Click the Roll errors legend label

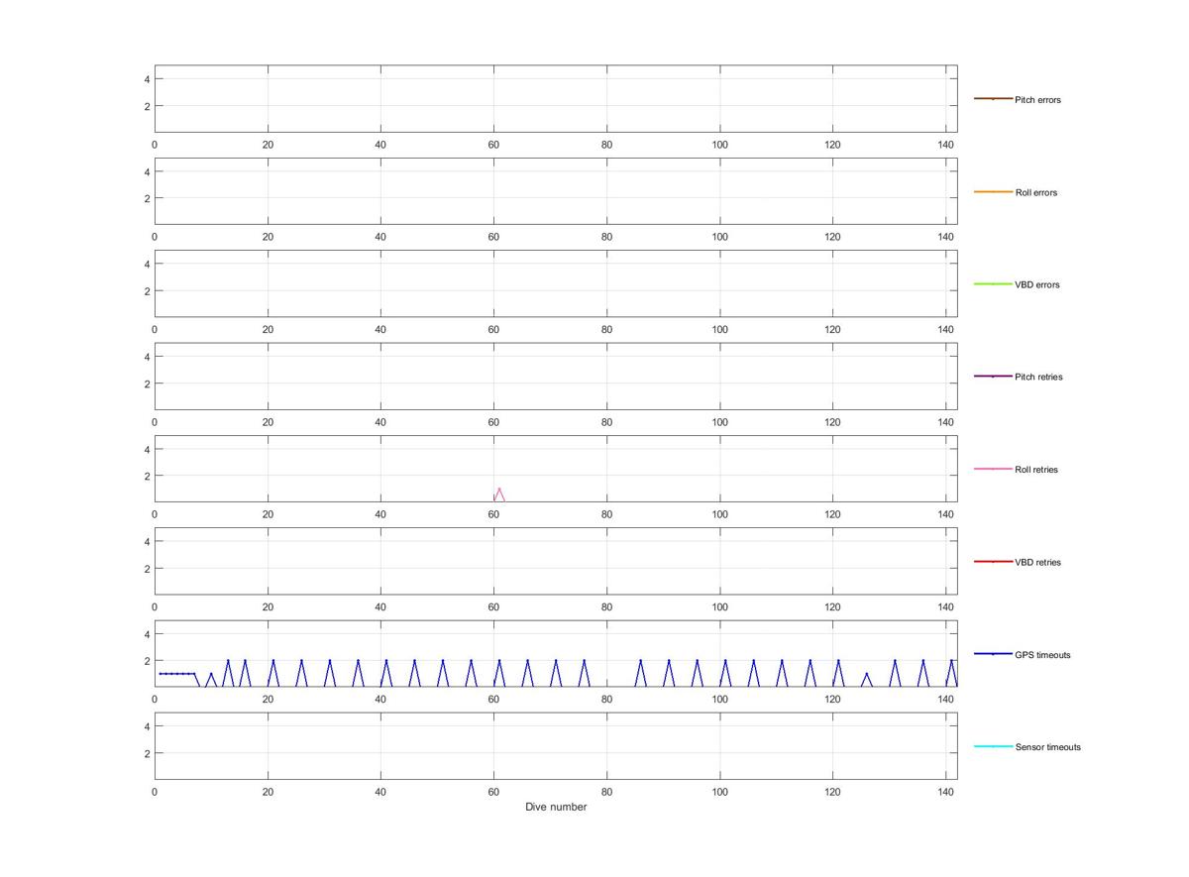point(1035,192)
